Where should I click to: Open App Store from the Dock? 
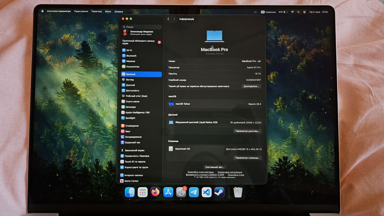(168, 192)
